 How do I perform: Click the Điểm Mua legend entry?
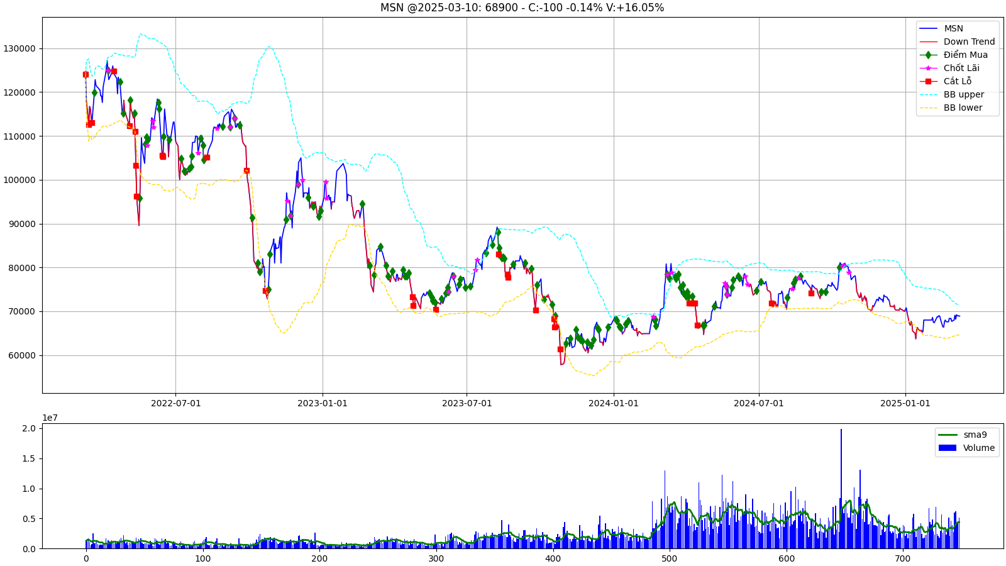[x=953, y=55]
